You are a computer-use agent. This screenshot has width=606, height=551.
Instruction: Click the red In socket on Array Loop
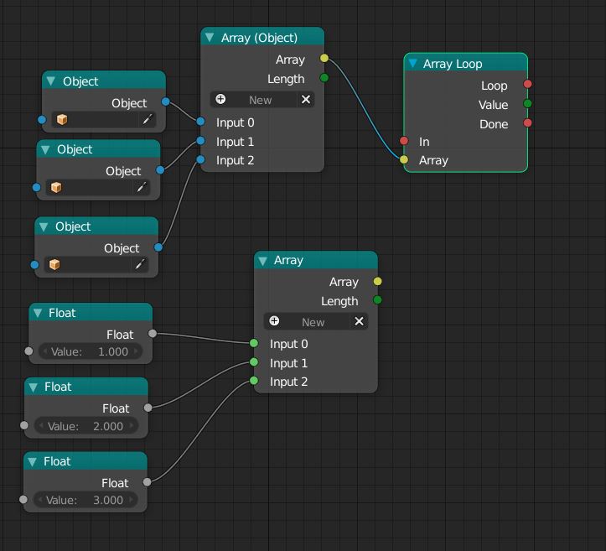pos(404,141)
